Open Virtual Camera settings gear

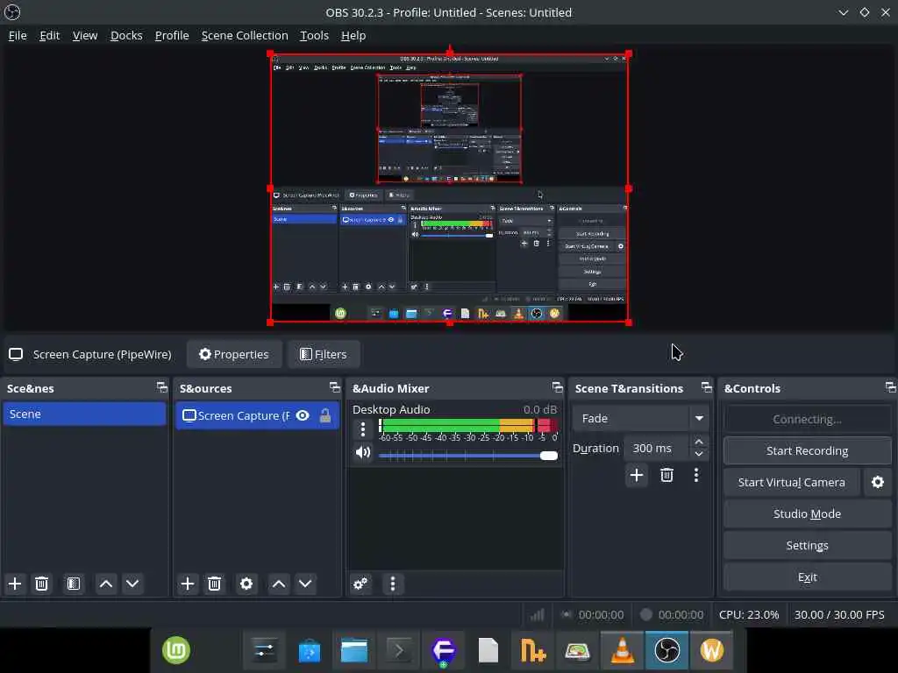[877, 483]
